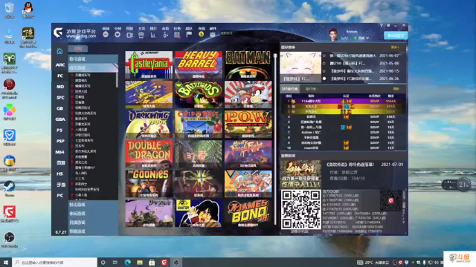
Task: Click the blue BUG submit button
Action: [396, 36]
